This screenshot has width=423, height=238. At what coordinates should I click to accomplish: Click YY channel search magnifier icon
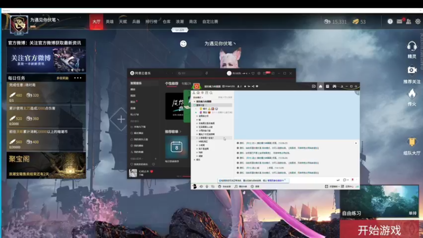click(x=211, y=93)
